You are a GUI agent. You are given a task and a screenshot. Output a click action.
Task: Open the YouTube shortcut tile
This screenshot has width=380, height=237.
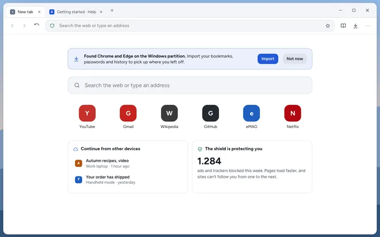[x=87, y=116]
